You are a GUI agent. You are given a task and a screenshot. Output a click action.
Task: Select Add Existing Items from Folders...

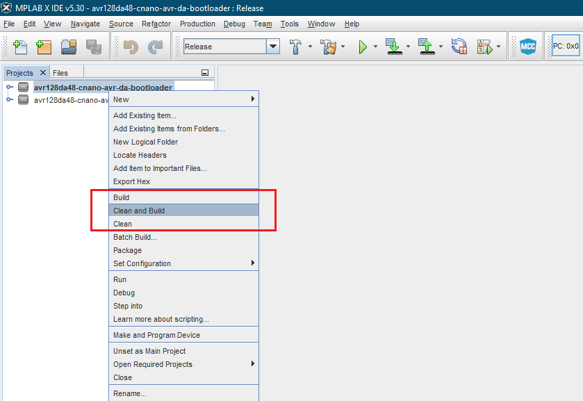[183, 129]
